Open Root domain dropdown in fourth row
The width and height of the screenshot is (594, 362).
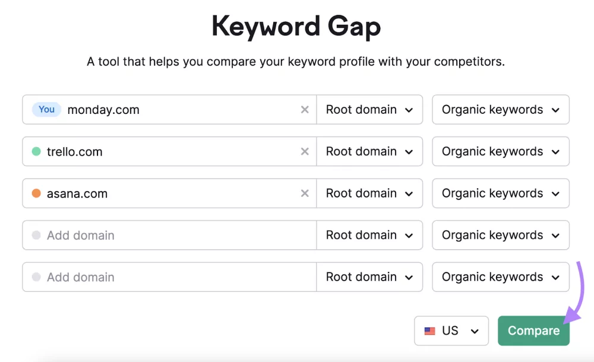pyautogui.click(x=369, y=236)
